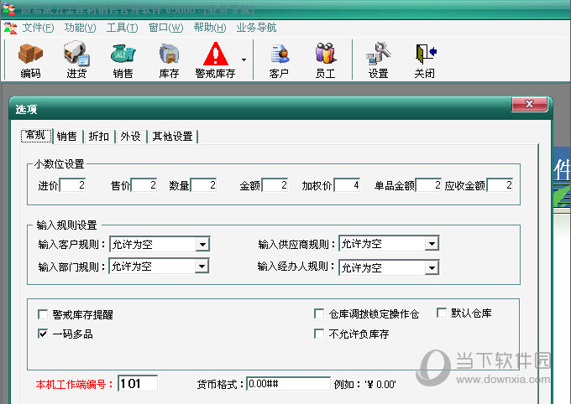
Task: Close the 选项 dialog with X button
Action: (530, 105)
